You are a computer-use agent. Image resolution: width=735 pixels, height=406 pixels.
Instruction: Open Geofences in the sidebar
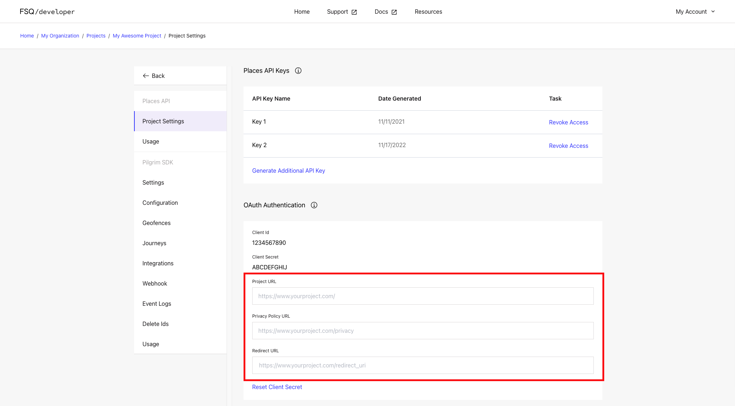tap(156, 223)
